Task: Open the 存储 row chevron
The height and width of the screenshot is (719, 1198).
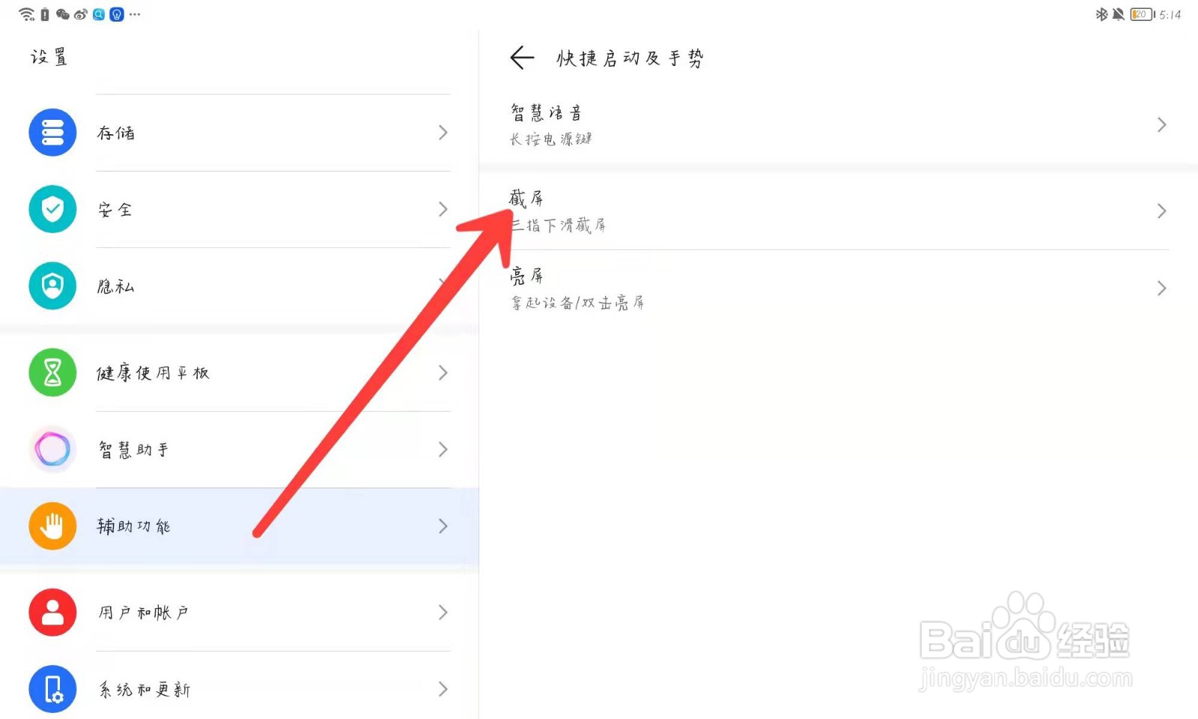Action: 443,133
